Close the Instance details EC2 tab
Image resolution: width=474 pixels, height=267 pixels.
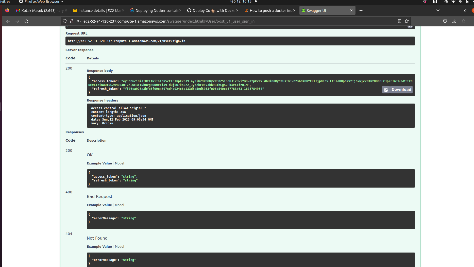(123, 11)
